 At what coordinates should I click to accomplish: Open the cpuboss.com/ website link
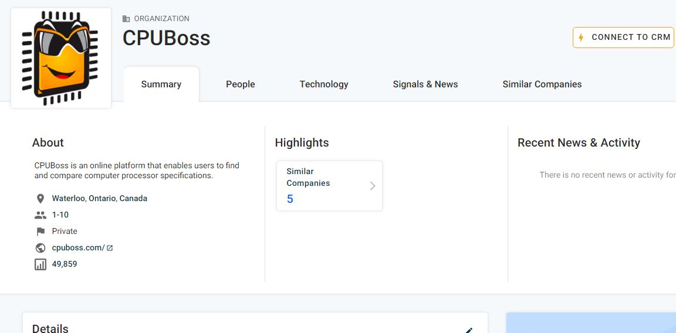[x=79, y=248]
